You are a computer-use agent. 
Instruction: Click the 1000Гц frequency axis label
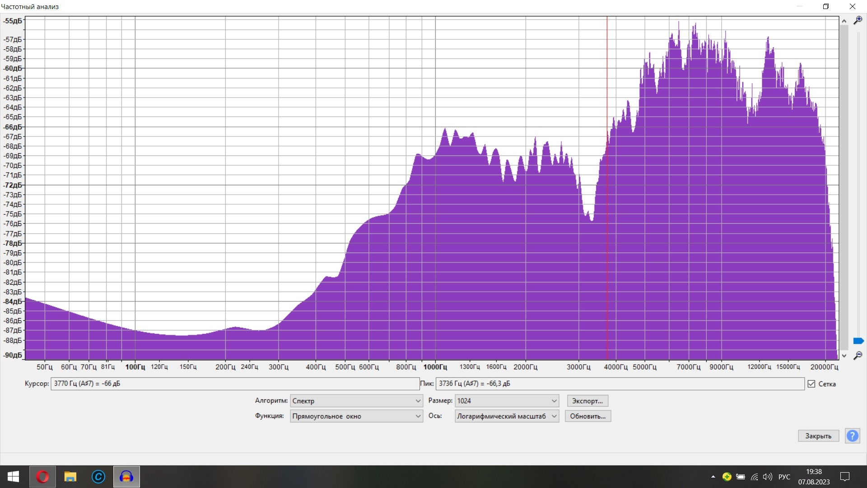coord(435,367)
